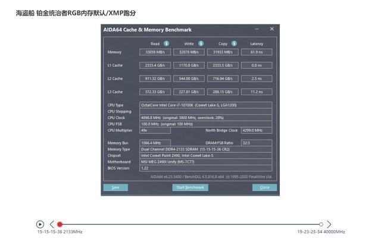Click the 19-23-23-54 40000MHz label
381x245 pixels.
(x=321, y=232)
